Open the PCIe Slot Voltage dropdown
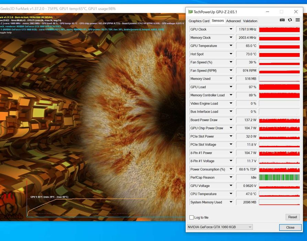The width and height of the screenshot is (307, 241). coord(231,145)
